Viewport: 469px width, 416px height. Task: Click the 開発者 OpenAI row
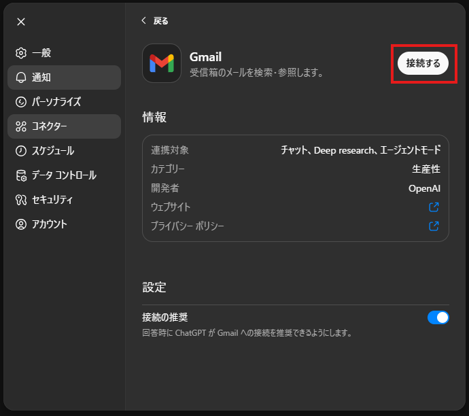pos(295,188)
